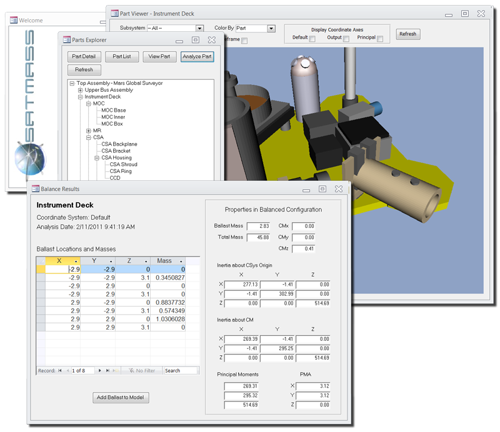Screen dimensions: 500x432
Task: Open the Subsystem dropdown
Action: pos(199,28)
